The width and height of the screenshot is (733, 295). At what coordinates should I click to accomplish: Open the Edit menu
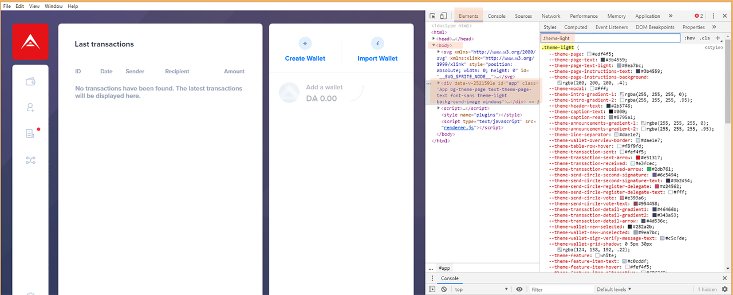(x=19, y=6)
